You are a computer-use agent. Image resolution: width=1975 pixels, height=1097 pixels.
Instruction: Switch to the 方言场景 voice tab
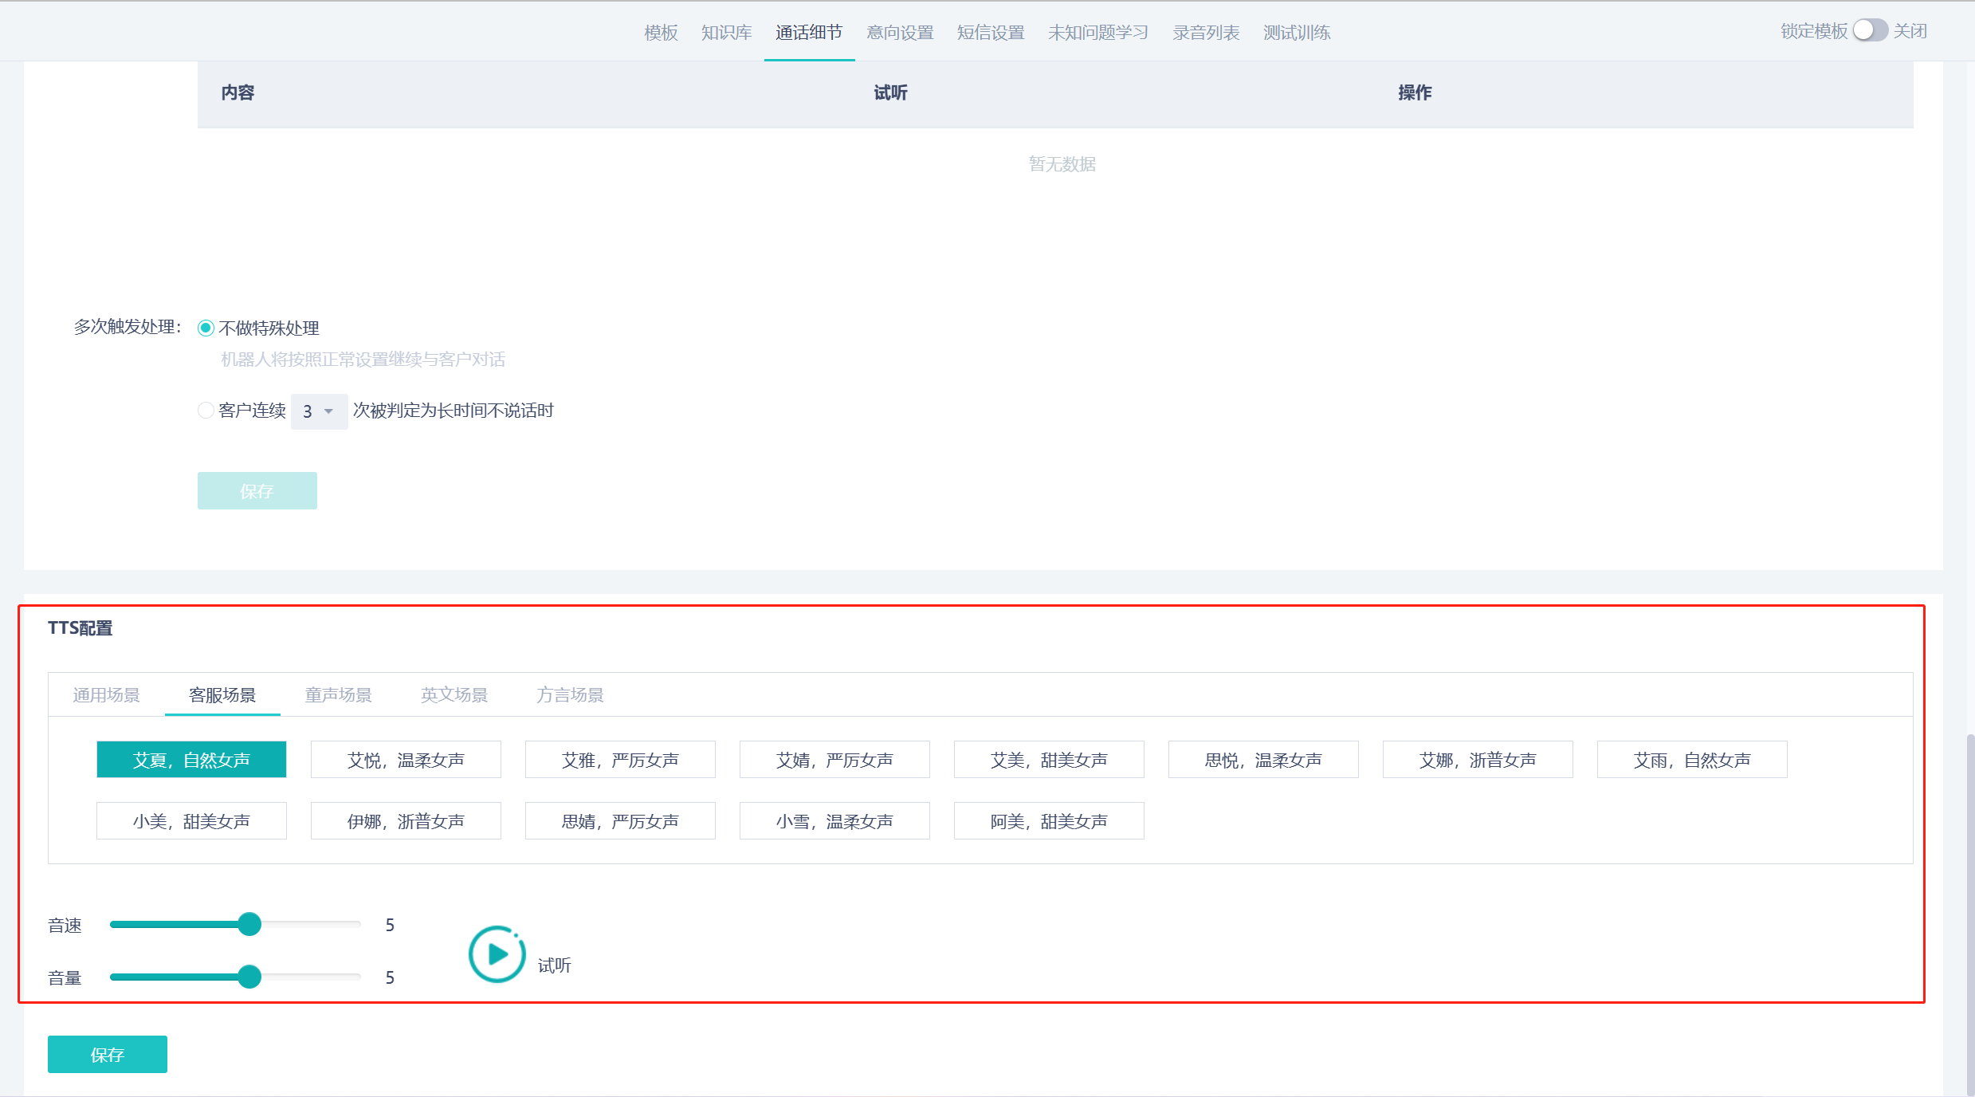[x=570, y=694]
